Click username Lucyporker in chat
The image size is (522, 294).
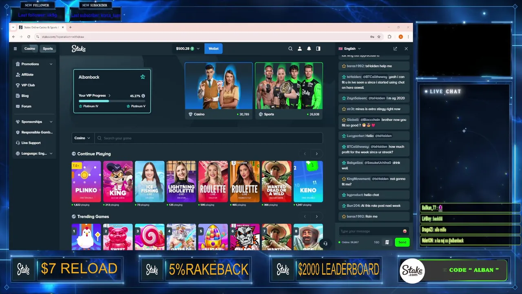pos(356,136)
